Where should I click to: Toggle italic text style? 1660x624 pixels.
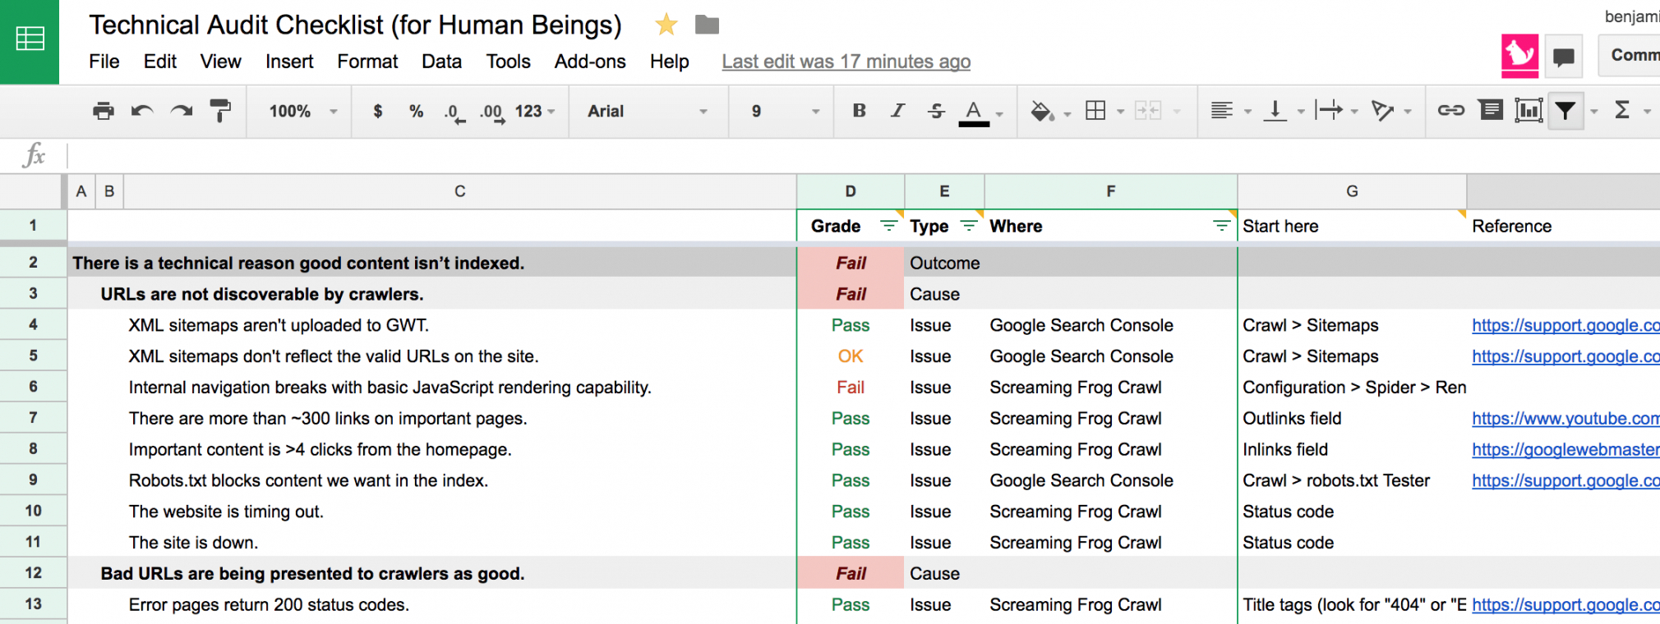(897, 111)
